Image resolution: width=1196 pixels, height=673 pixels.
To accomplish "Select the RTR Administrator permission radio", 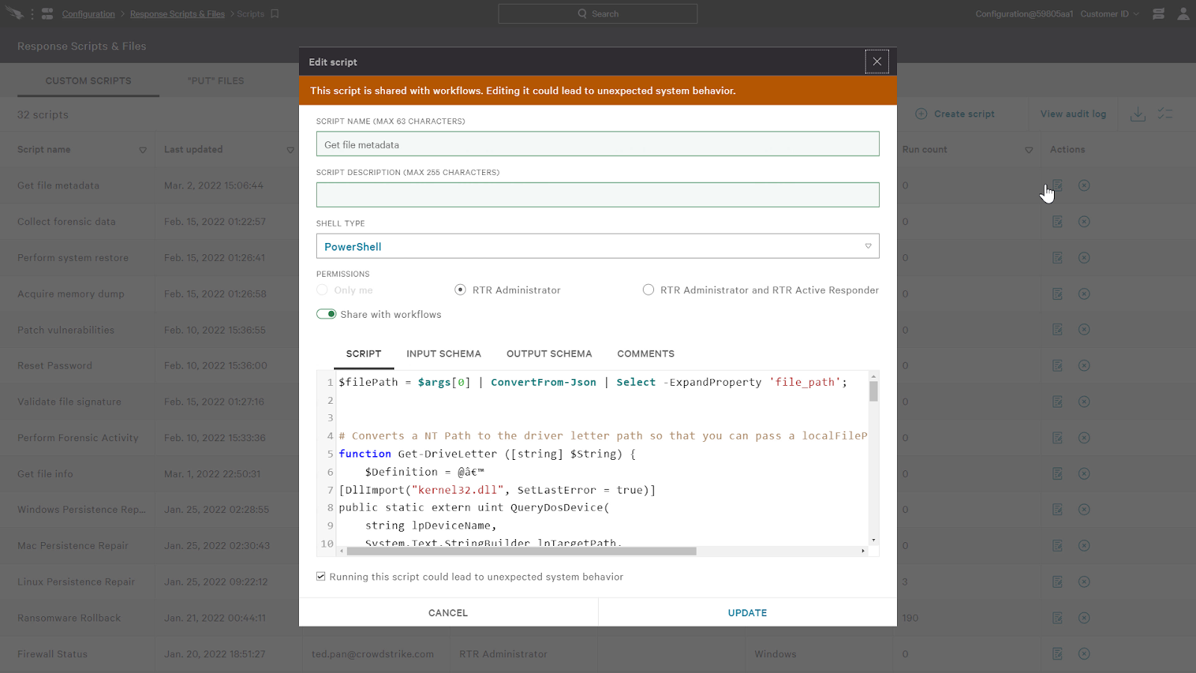I will point(460,290).
